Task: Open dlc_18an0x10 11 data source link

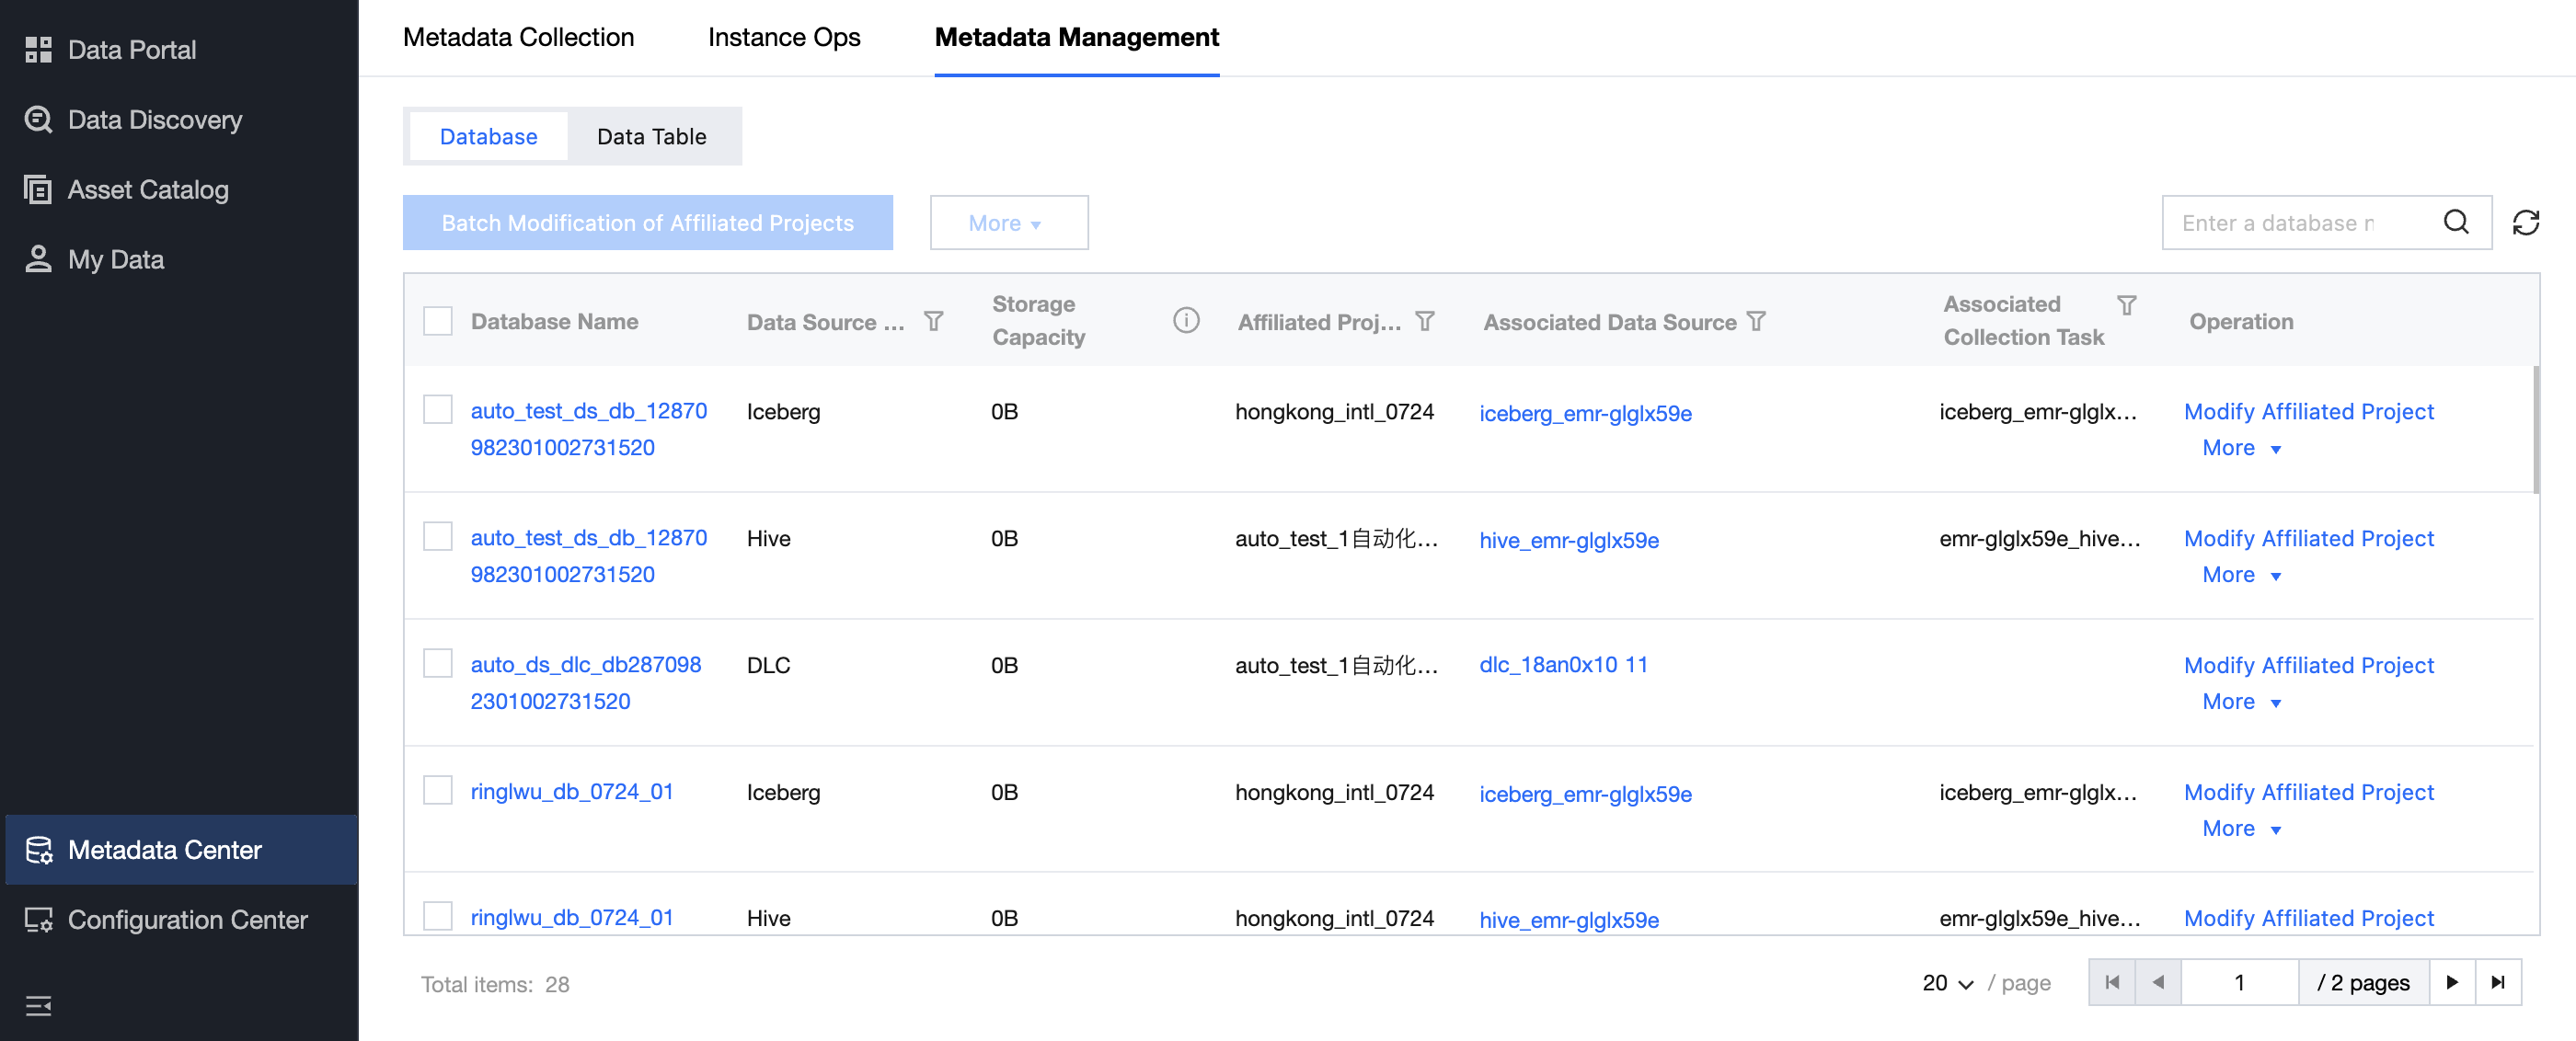Action: click(1562, 665)
